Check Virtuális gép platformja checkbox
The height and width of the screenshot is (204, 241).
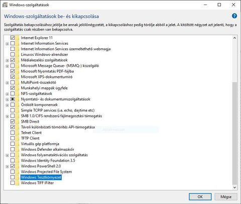tap(13, 144)
